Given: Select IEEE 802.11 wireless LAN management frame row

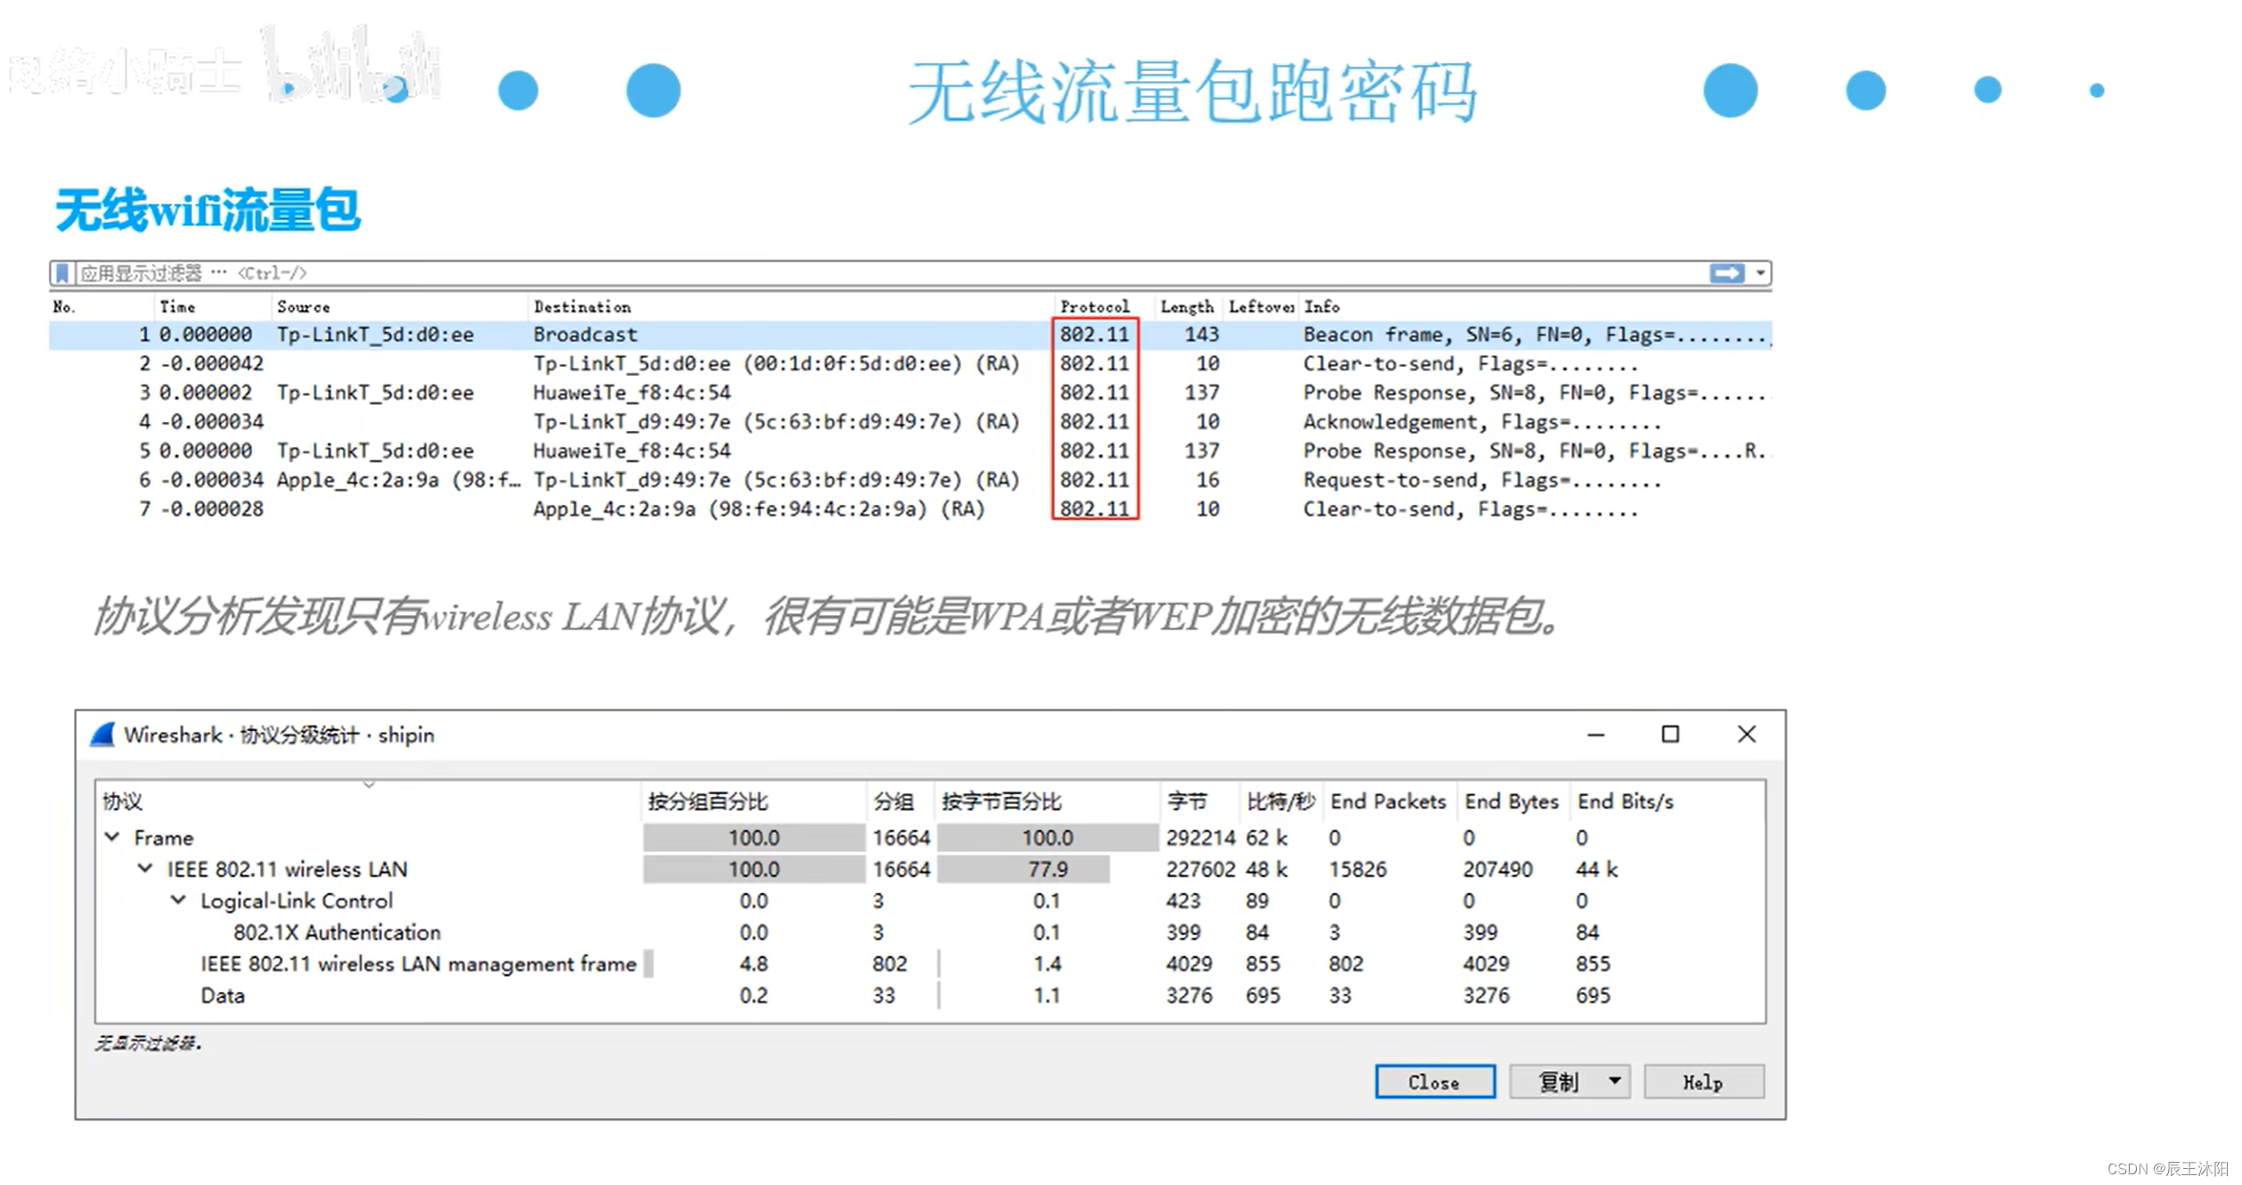Looking at the screenshot, I should point(930,964).
